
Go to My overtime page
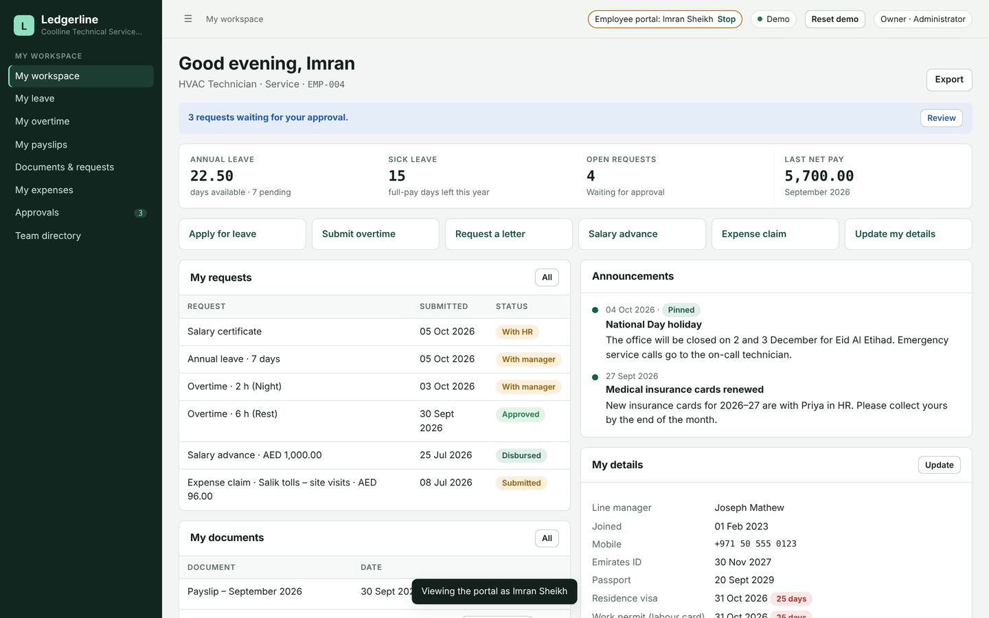coord(81,122)
